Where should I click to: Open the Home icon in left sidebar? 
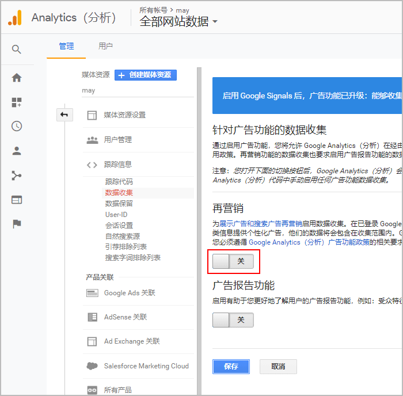[x=17, y=78]
